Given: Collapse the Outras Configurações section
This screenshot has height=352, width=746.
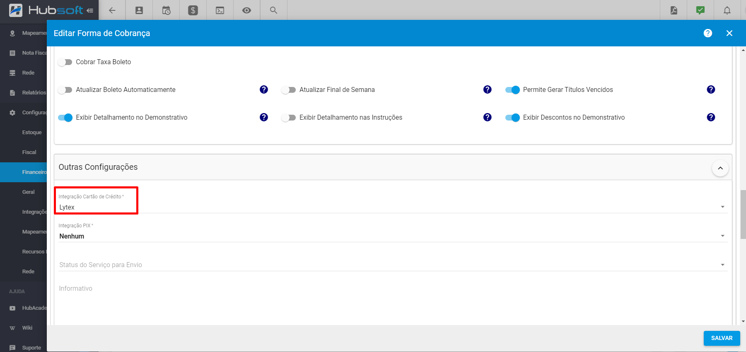Looking at the screenshot, I should 720,168.
